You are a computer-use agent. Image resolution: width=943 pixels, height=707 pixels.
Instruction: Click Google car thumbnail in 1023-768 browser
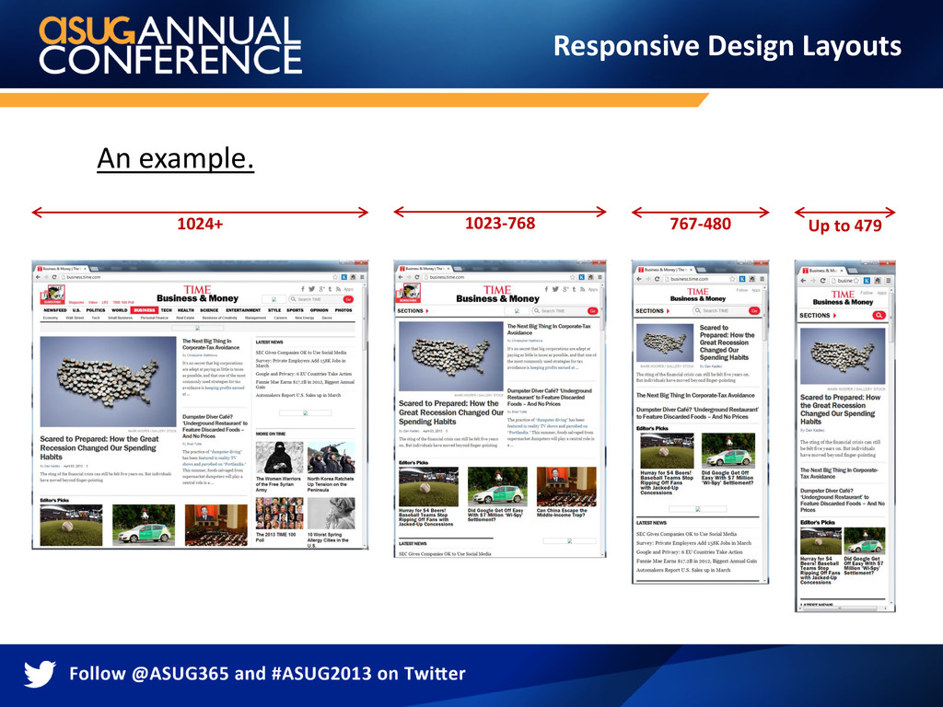click(x=497, y=487)
